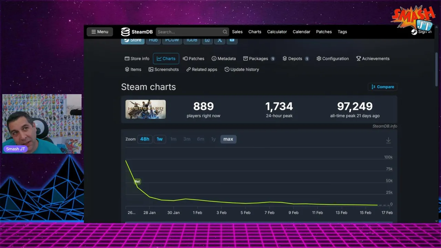Image resolution: width=441 pixels, height=248 pixels.
Task: Switch to the Update history tab
Action: click(242, 70)
